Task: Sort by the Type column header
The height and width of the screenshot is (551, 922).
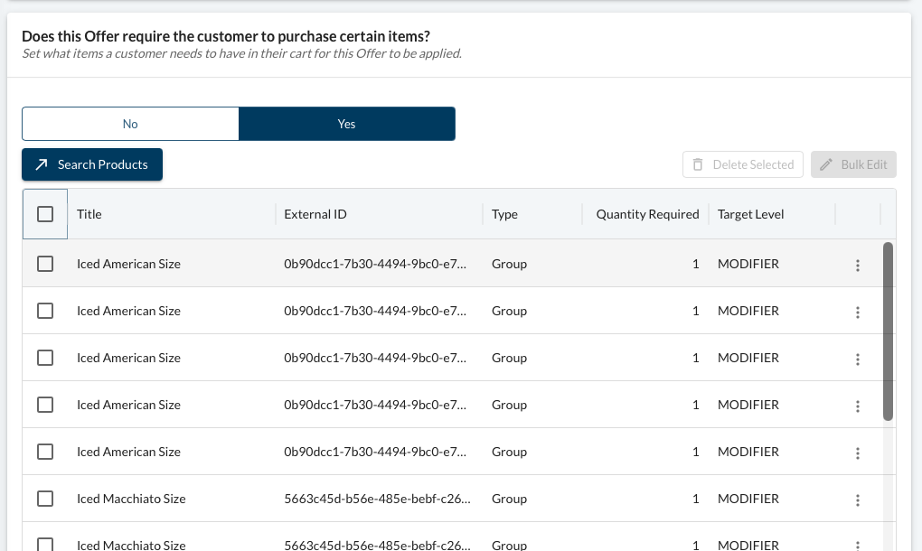Action: point(532,214)
